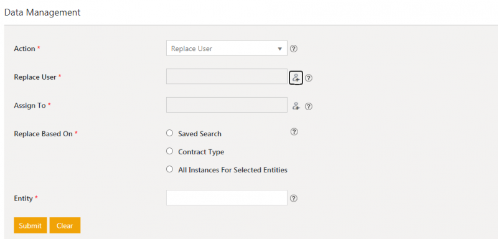
Task: Show help for the Entity field
Action: (x=294, y=198)
